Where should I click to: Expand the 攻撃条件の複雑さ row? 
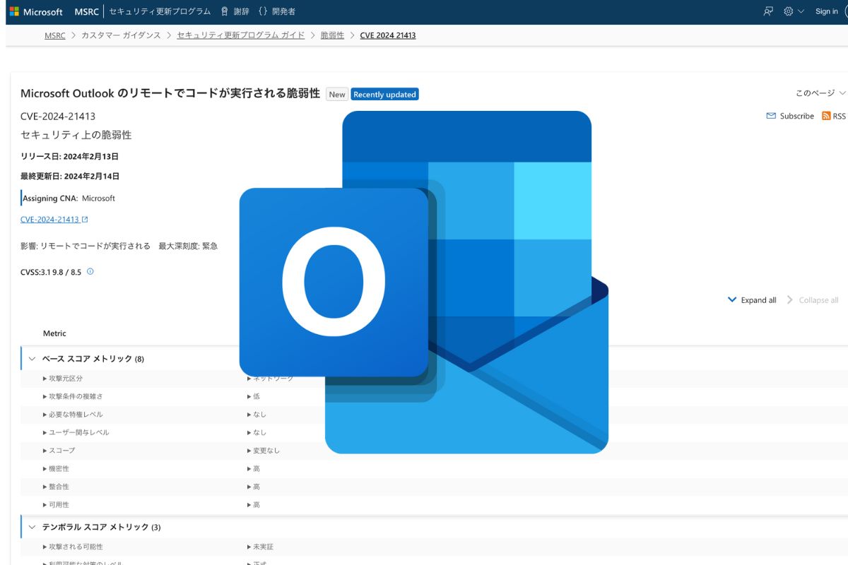tap(72, 397)
